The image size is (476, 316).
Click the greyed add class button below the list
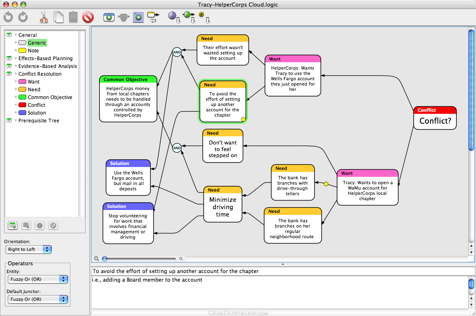[26, 225]
